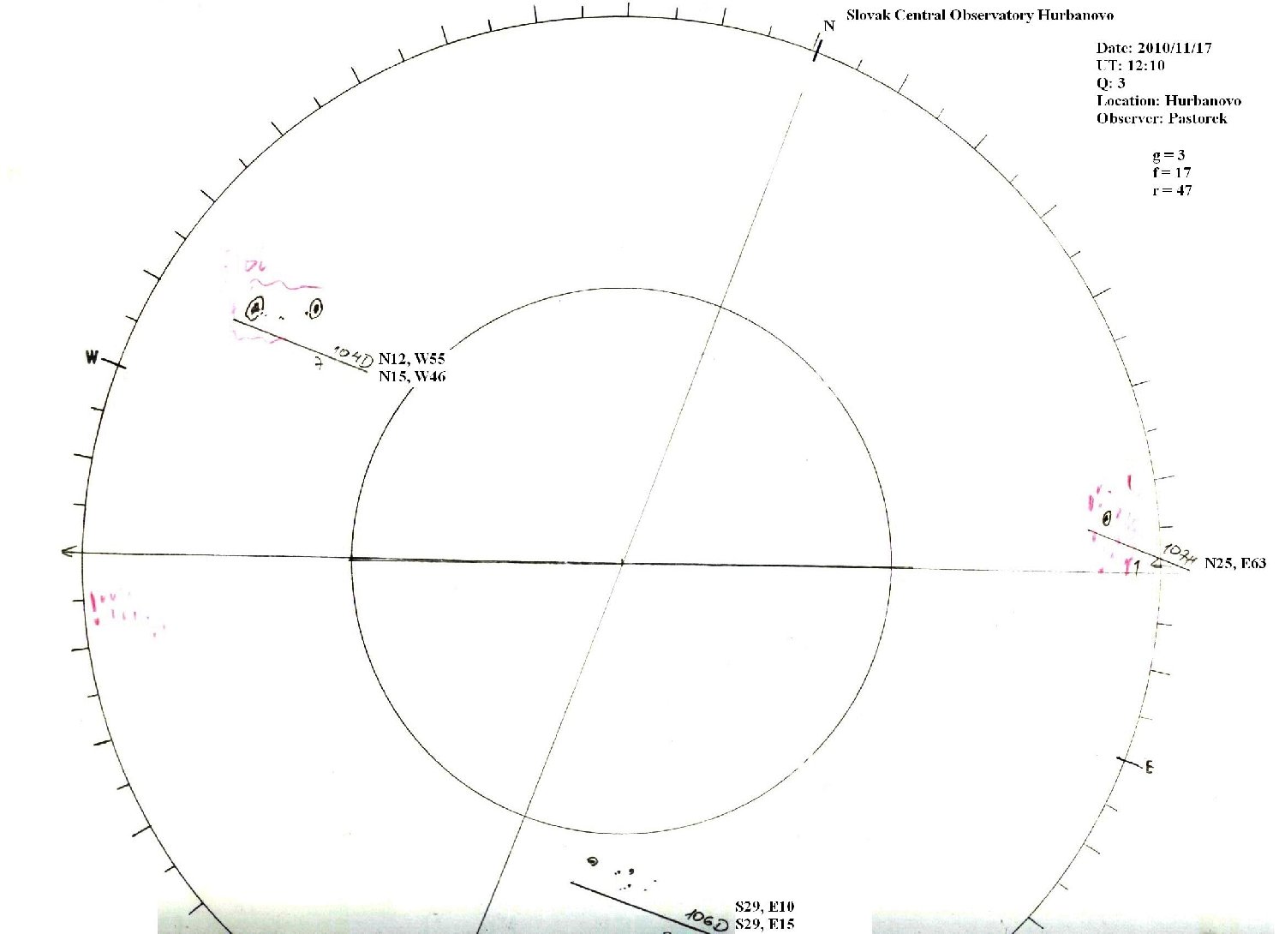The width and height of the screenshot is (1285, 934).
Task: Click the pink faculae marks near the west limb
Action: point(124,611)
